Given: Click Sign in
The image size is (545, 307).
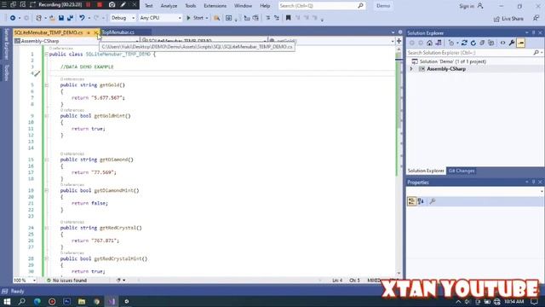Looking at the screenshot, I should tap(471, 6).
